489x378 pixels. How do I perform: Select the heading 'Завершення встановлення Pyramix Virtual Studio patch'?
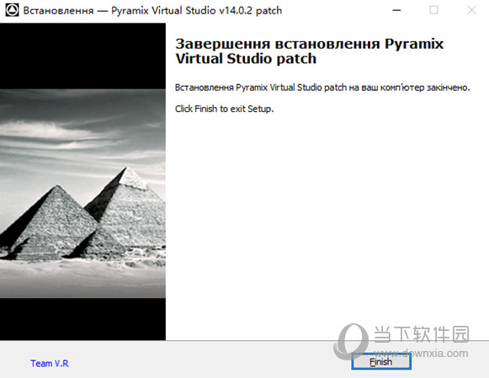click(x=309, y=51)
